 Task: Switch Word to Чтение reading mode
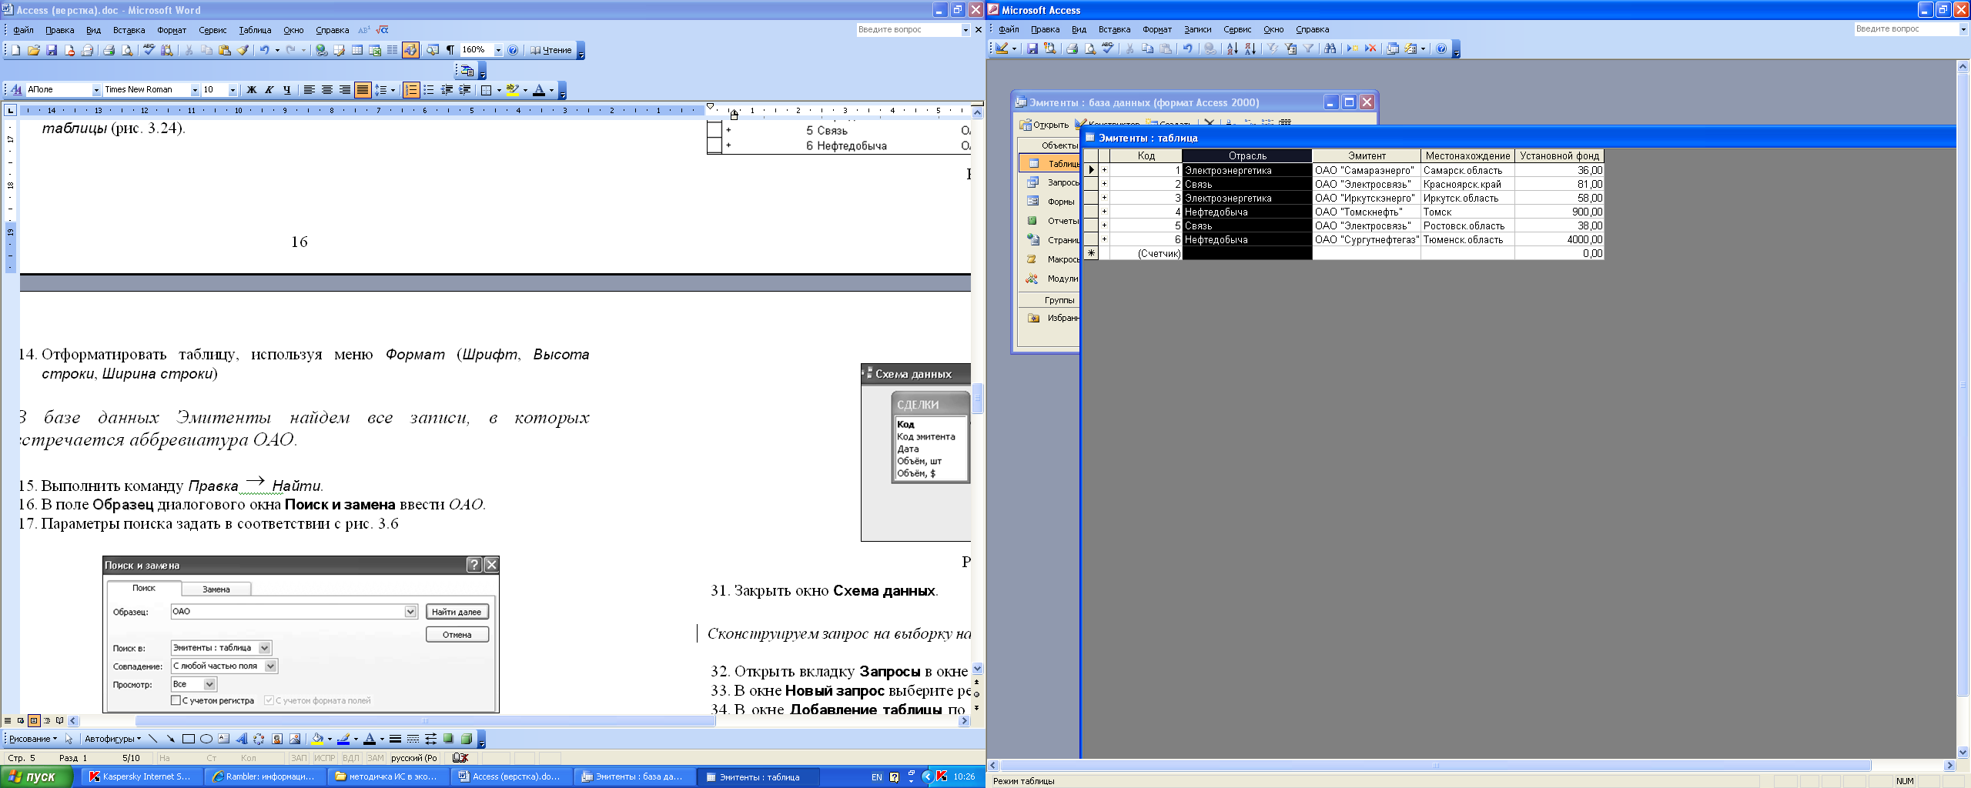551,50
